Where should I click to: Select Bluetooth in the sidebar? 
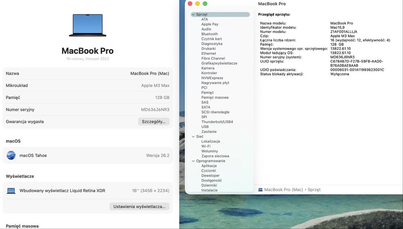pyautogui.click(x=210, y=34)
